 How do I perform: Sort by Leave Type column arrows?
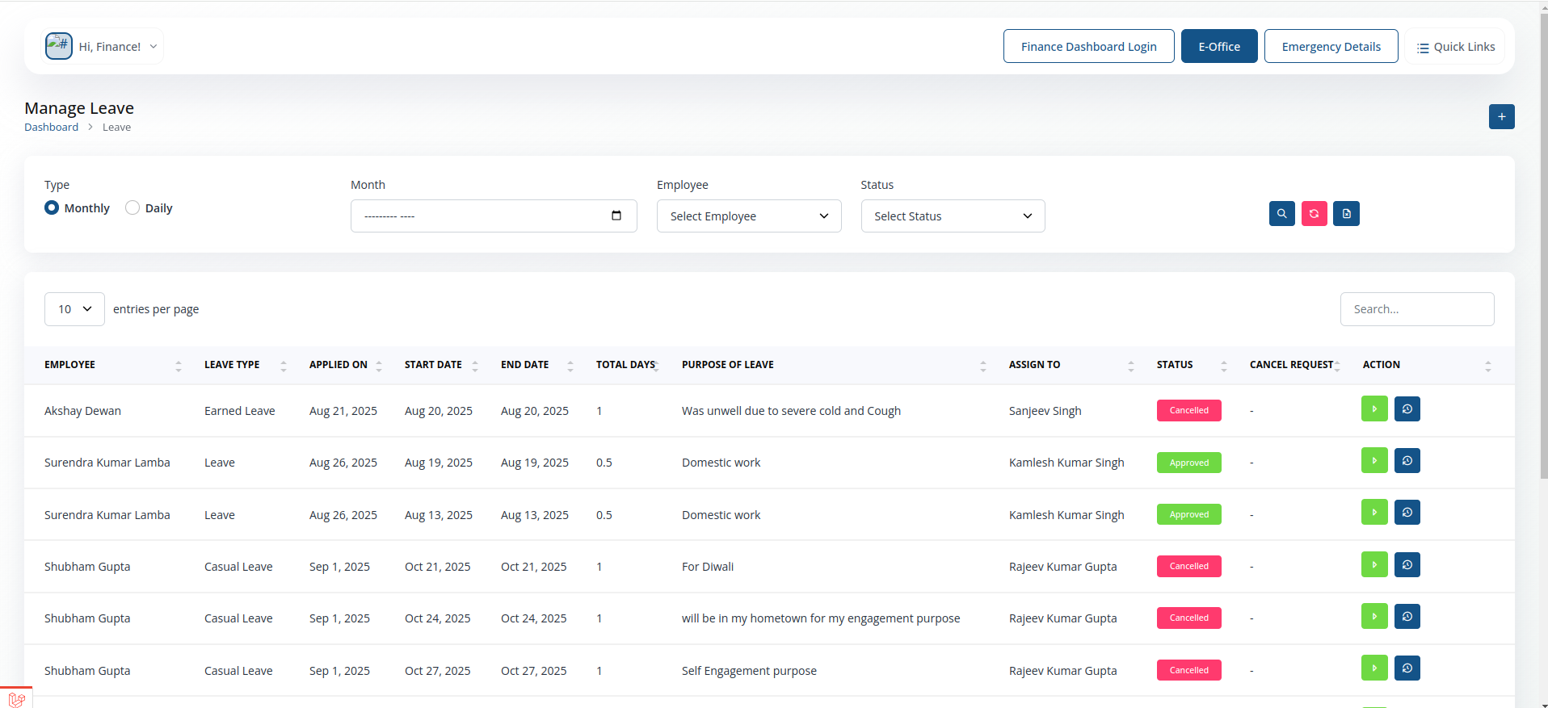click(x=284, y=366)
